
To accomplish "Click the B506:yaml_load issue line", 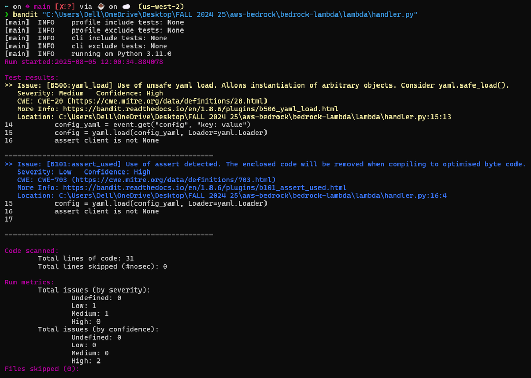I will click(x=257, y=85).
